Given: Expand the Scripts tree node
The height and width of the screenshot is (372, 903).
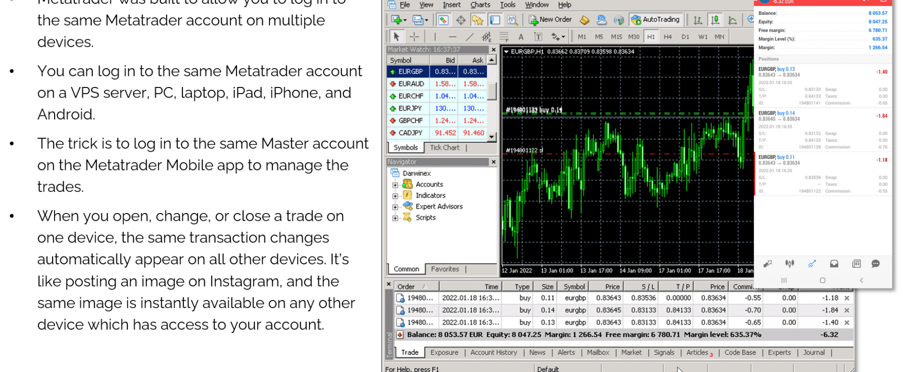Looking at the screenshot, I should (395, 218).
